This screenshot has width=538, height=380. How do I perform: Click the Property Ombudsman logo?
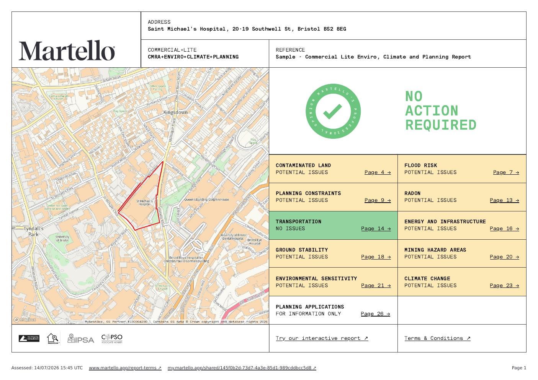point(29,338)
